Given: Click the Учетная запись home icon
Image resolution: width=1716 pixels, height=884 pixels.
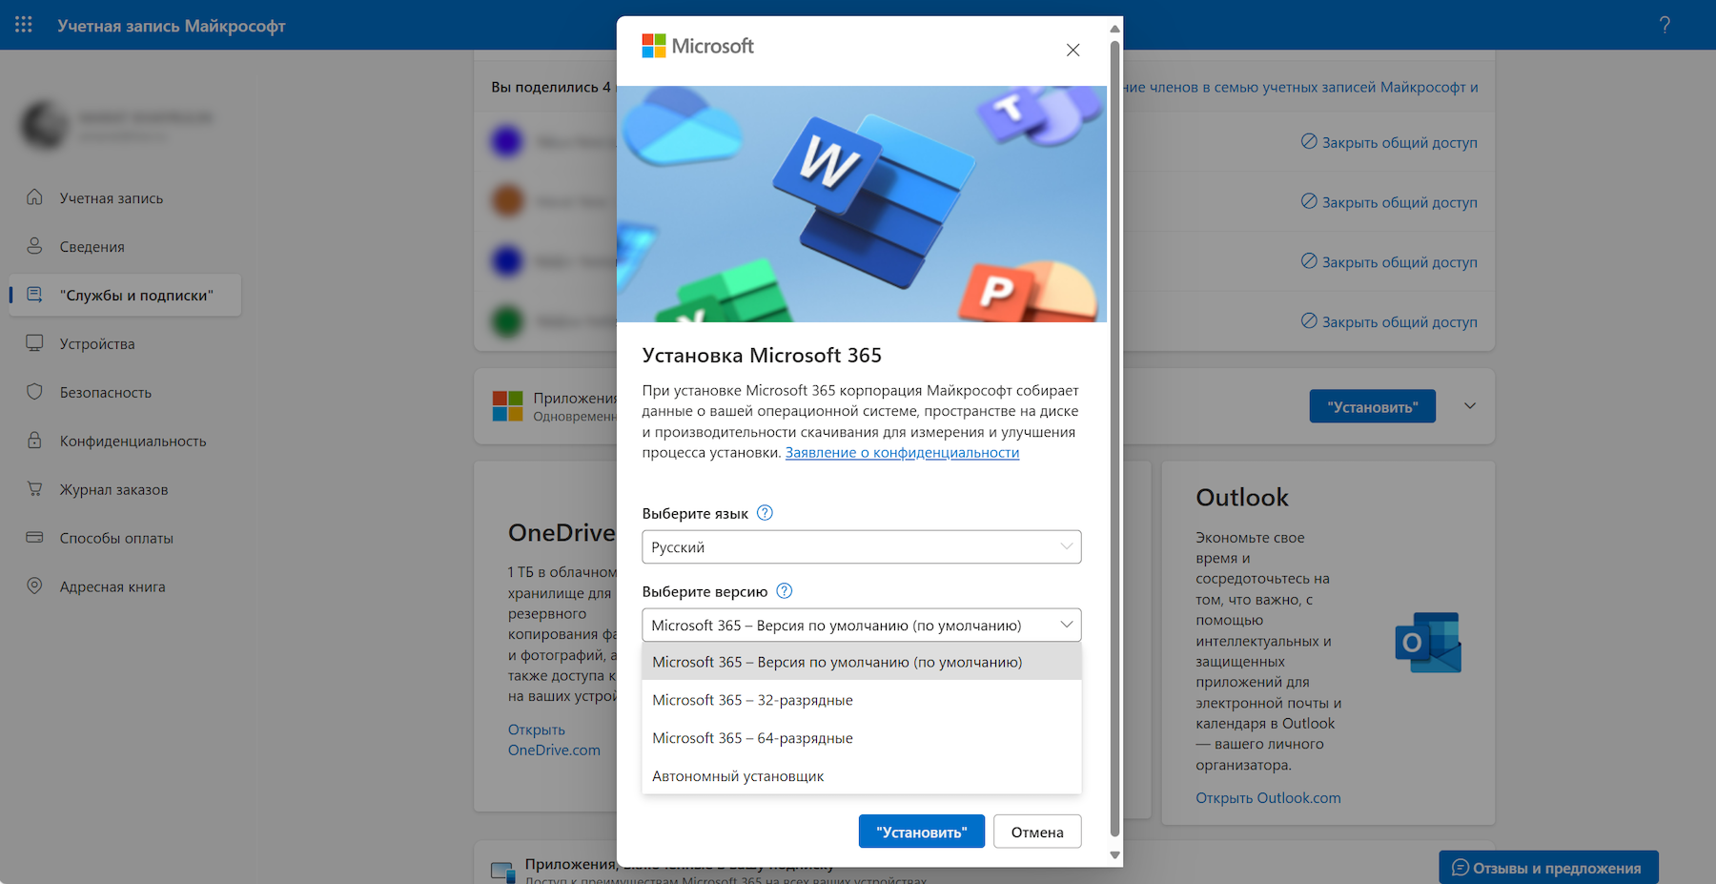Looking at the screenshot, I should (x=34, y=197).
